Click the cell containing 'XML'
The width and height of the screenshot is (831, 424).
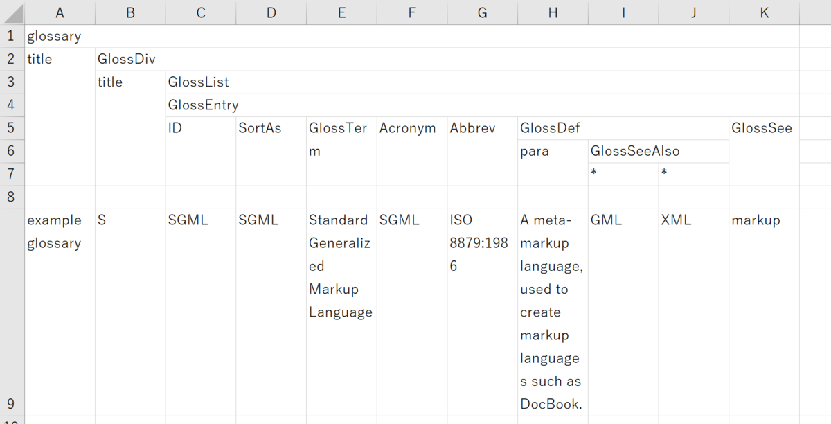pos(693,312)
